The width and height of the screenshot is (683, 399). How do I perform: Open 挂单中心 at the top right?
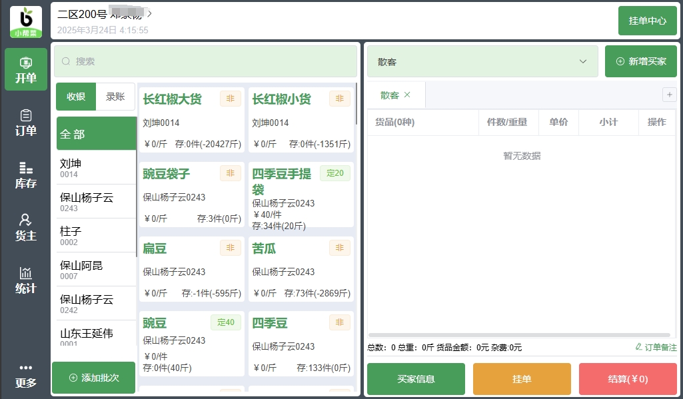[647, 21]
